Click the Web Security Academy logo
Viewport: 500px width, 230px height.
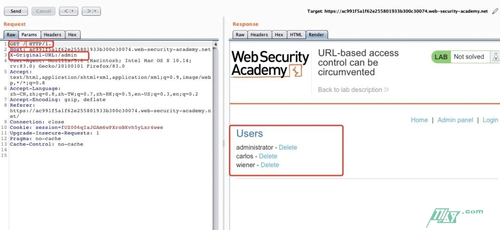(x=270, y=64)
